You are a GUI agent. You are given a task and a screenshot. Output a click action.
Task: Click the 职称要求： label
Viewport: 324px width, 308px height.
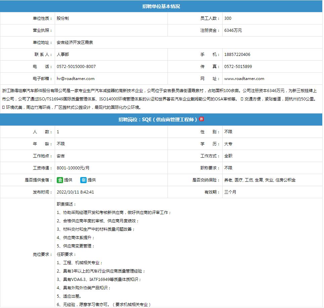coord(210,168)
